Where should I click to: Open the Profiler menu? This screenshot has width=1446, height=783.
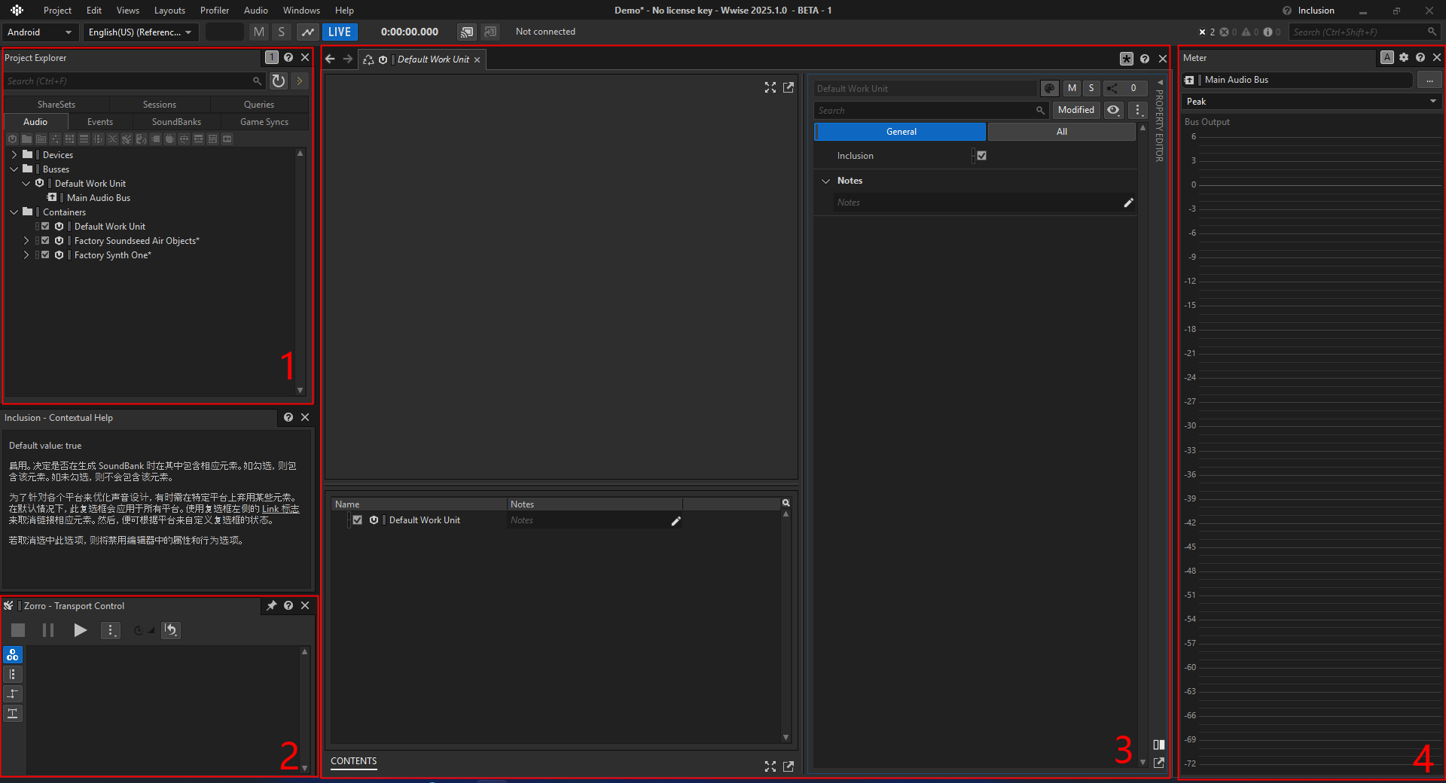tap(215, 10)
